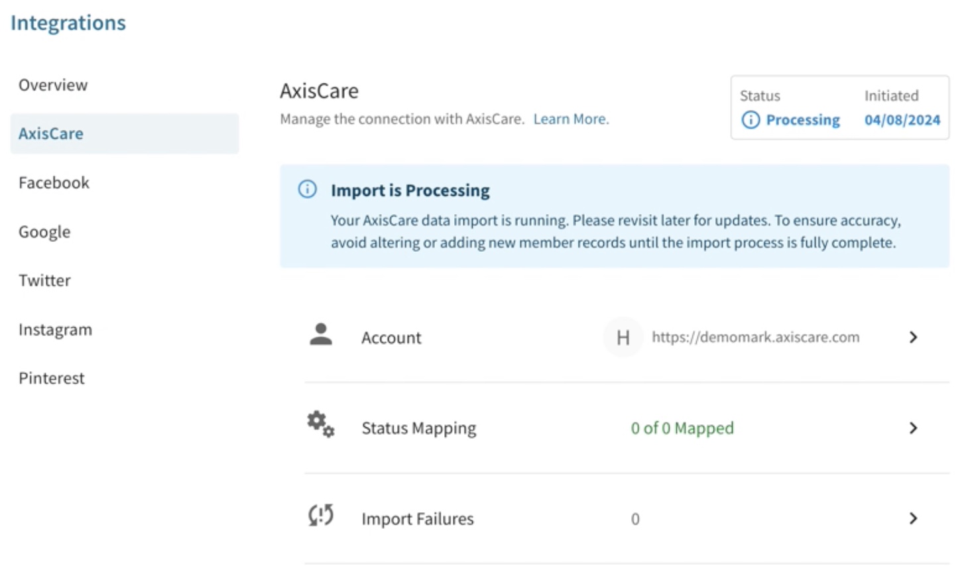Open the Instagram integration
968x566 pixels.
pyautogui.click(x=55, y=329)
